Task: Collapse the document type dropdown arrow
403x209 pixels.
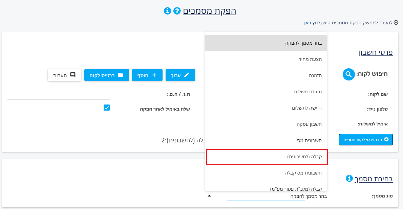Action: click(209, 196)
